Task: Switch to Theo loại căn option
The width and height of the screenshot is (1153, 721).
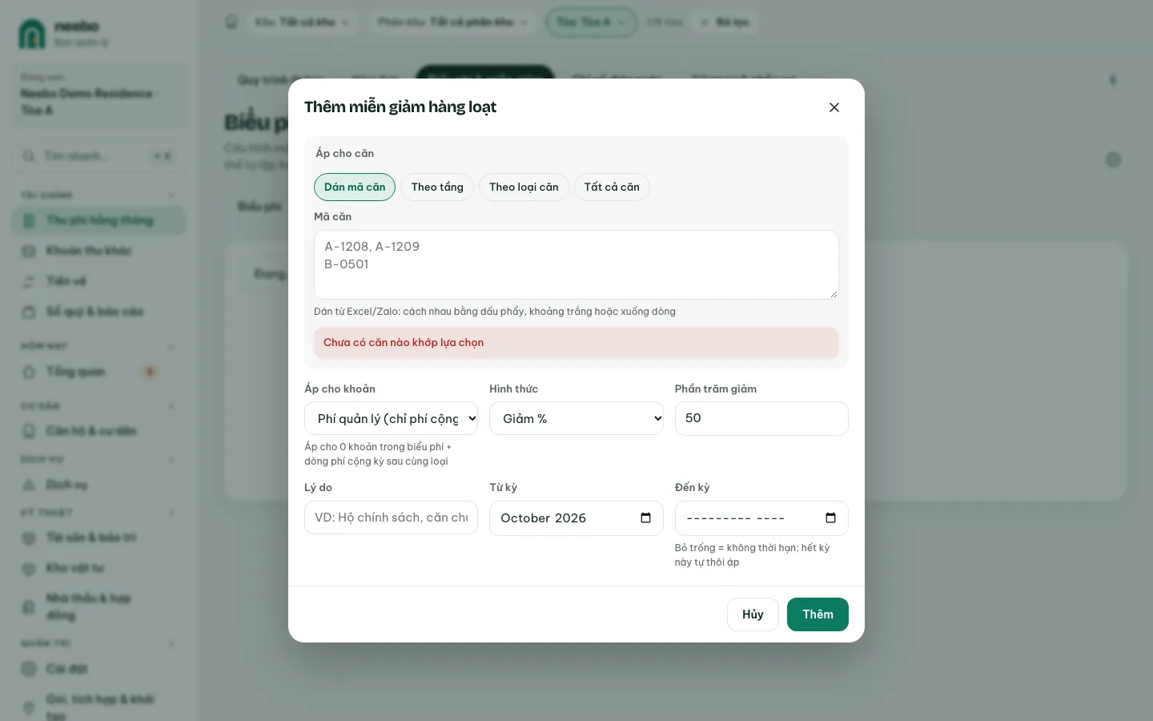Action: [x=524, y=187]
